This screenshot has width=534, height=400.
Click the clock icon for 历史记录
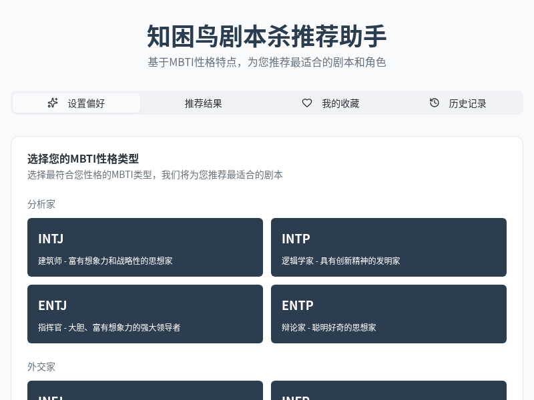pos(435,103)
